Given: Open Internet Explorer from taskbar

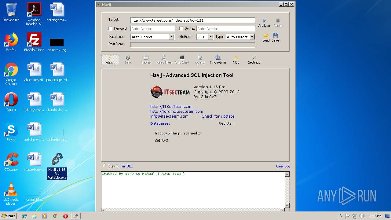Looking at the screenshot, I should point(24,216).
